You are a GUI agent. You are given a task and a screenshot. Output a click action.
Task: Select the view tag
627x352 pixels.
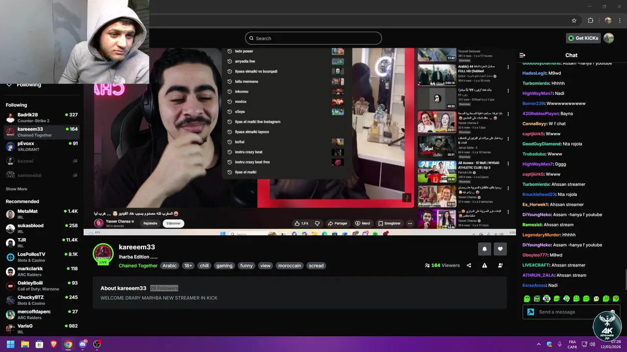(265, 265)
